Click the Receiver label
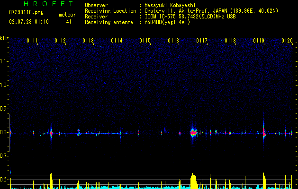Image resolution: width=298 pixels, height=189 pixels. pyautogui.click(x=96, y=17)
